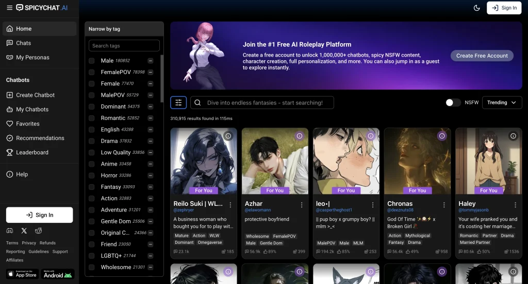Open @zephryer creator profile link
Viewport: 528px width, 284px height.
[x=184, y=210]
